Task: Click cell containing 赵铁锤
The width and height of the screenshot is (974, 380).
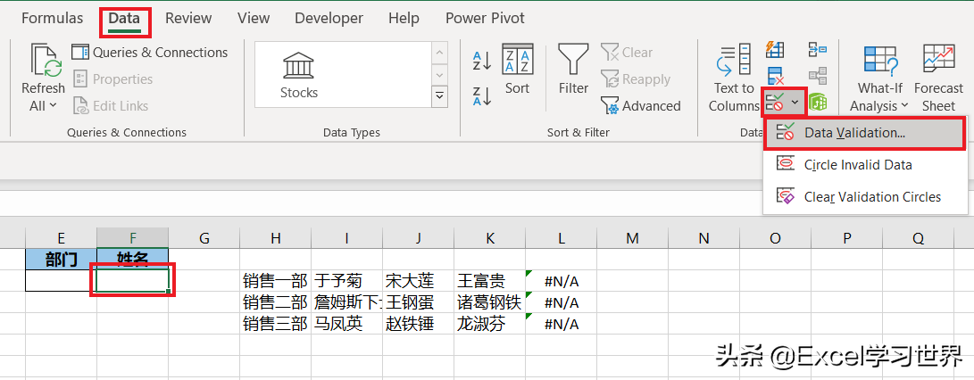Action: (418, 324)
